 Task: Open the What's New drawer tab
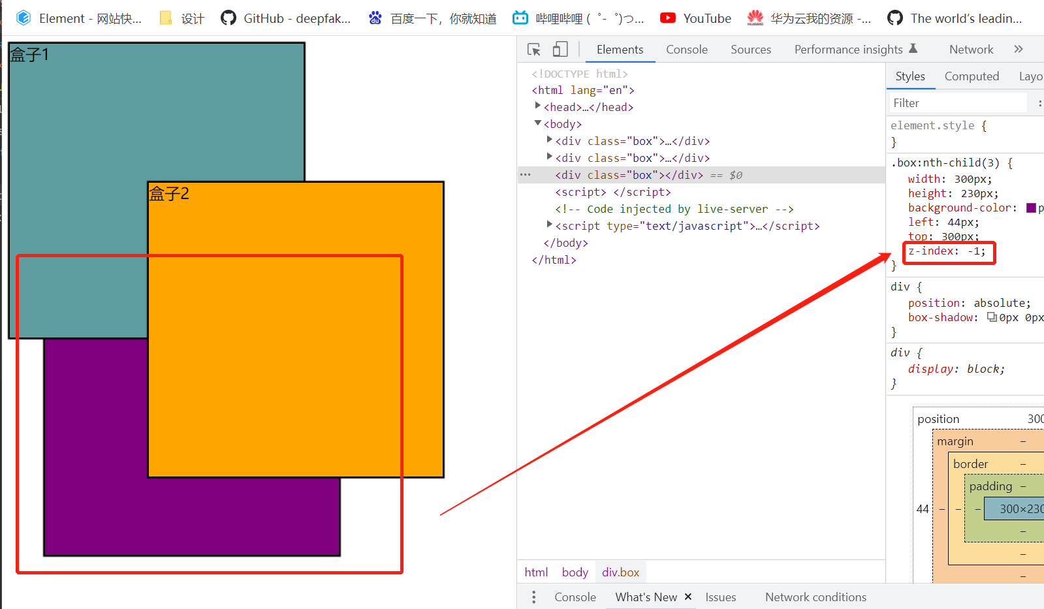pyautogui.click(x=646, y=597)
